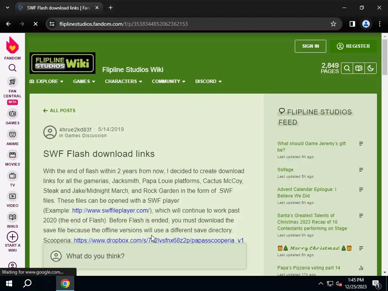The width and height of the screenshot is (388, 291).
Task: Open the Video section in Fandom sidebar
Action: click(13, 199)
